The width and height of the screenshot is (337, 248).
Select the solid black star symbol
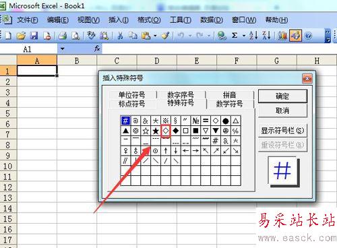click(156, 131)
